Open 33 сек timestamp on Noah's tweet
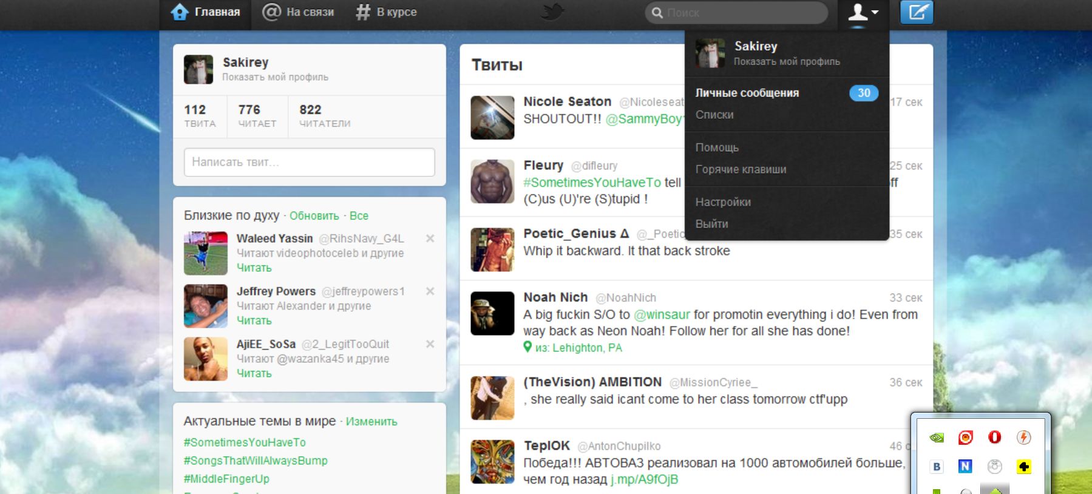The height and width of the screenshot is (494, 1092). [x=906, y=298]
